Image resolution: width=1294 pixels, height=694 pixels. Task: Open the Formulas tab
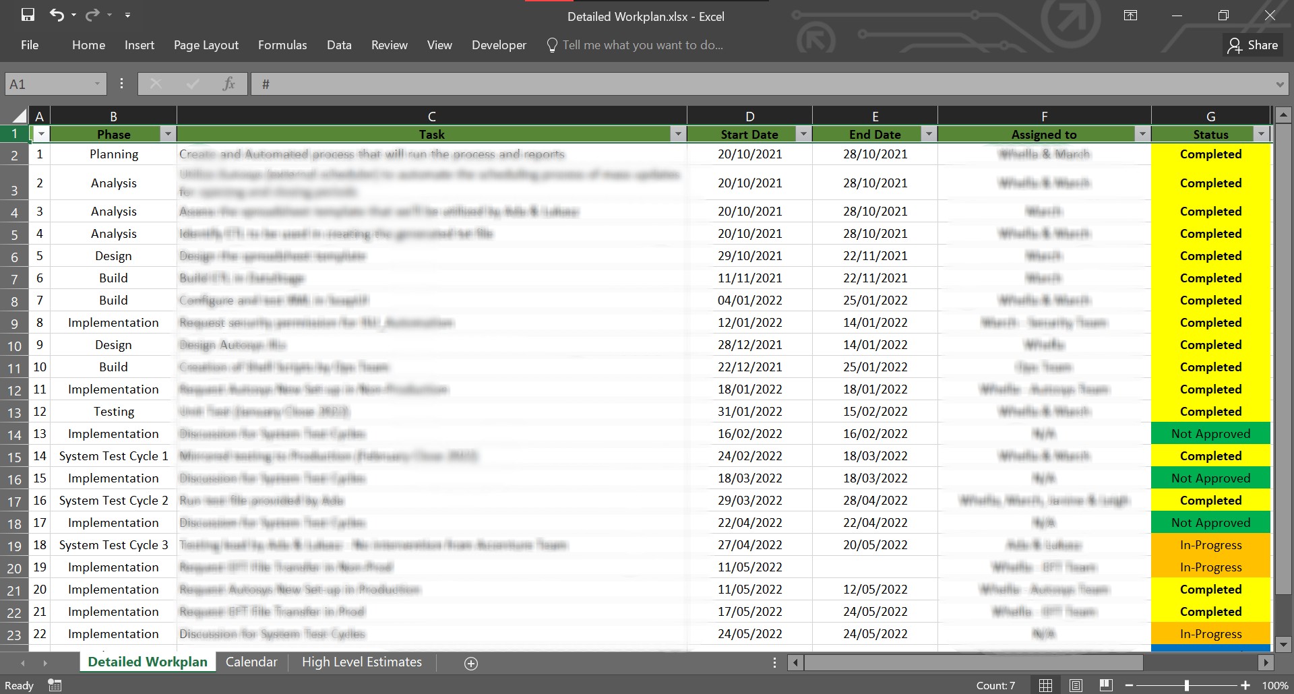(x=282, y=45)
